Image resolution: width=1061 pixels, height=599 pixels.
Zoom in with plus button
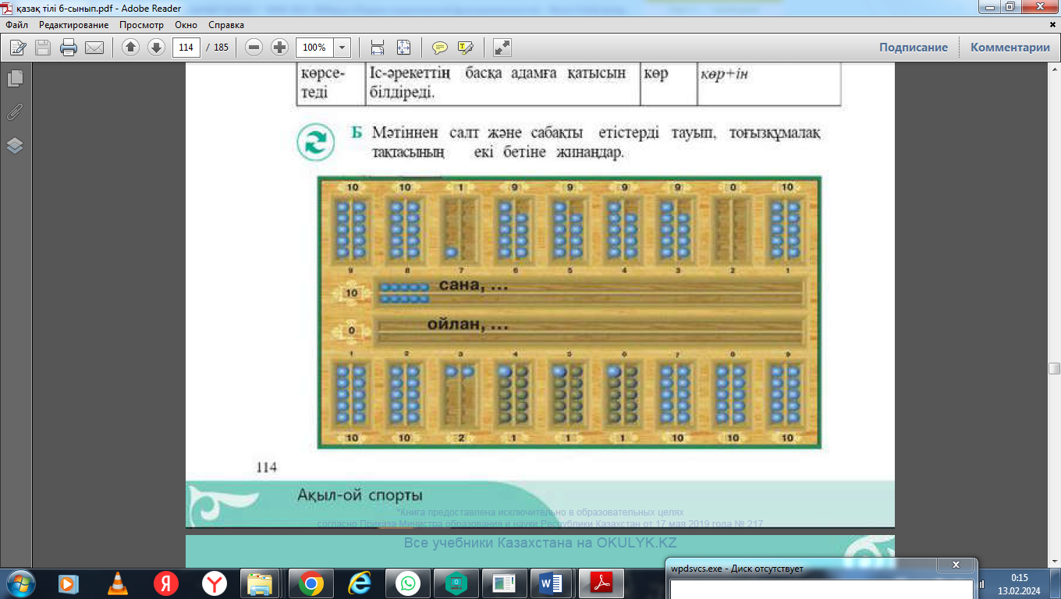click(x=279, y=48)
